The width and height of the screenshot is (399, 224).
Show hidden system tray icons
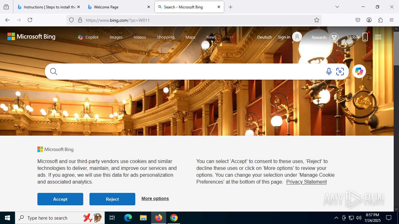tap(336, 218)
